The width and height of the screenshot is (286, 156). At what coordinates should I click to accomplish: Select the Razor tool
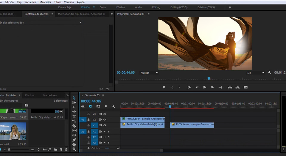[74, 126]
